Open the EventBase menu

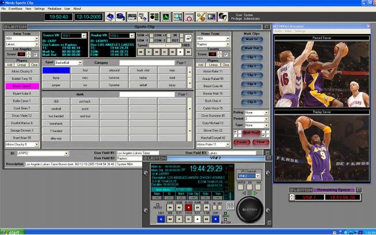(x=16, y=9)
